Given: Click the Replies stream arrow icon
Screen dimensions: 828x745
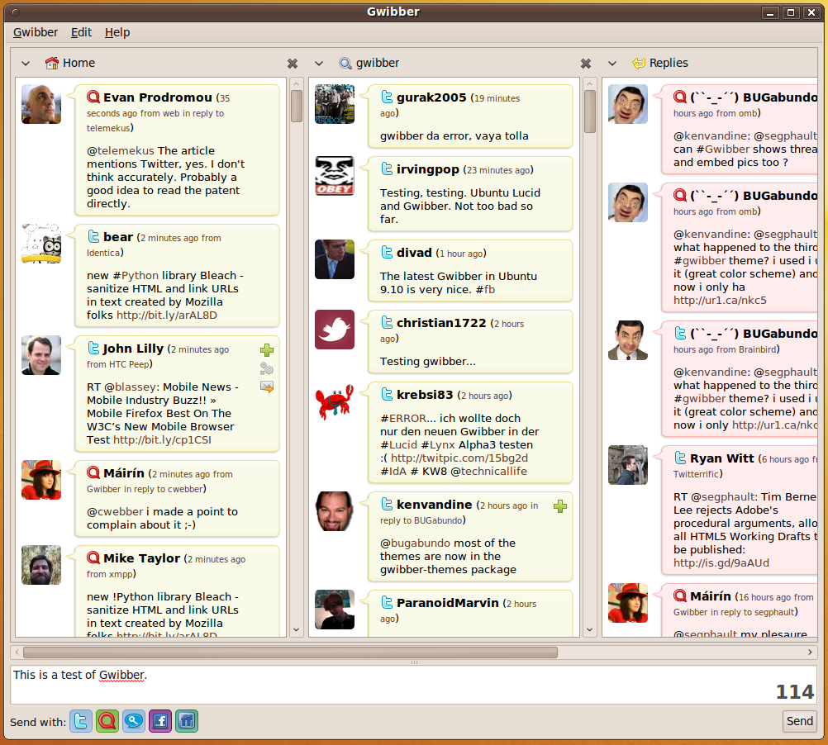Looking at the screenshot, I should pos(639,64).
